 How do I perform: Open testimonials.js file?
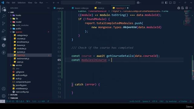pos(23,58)
